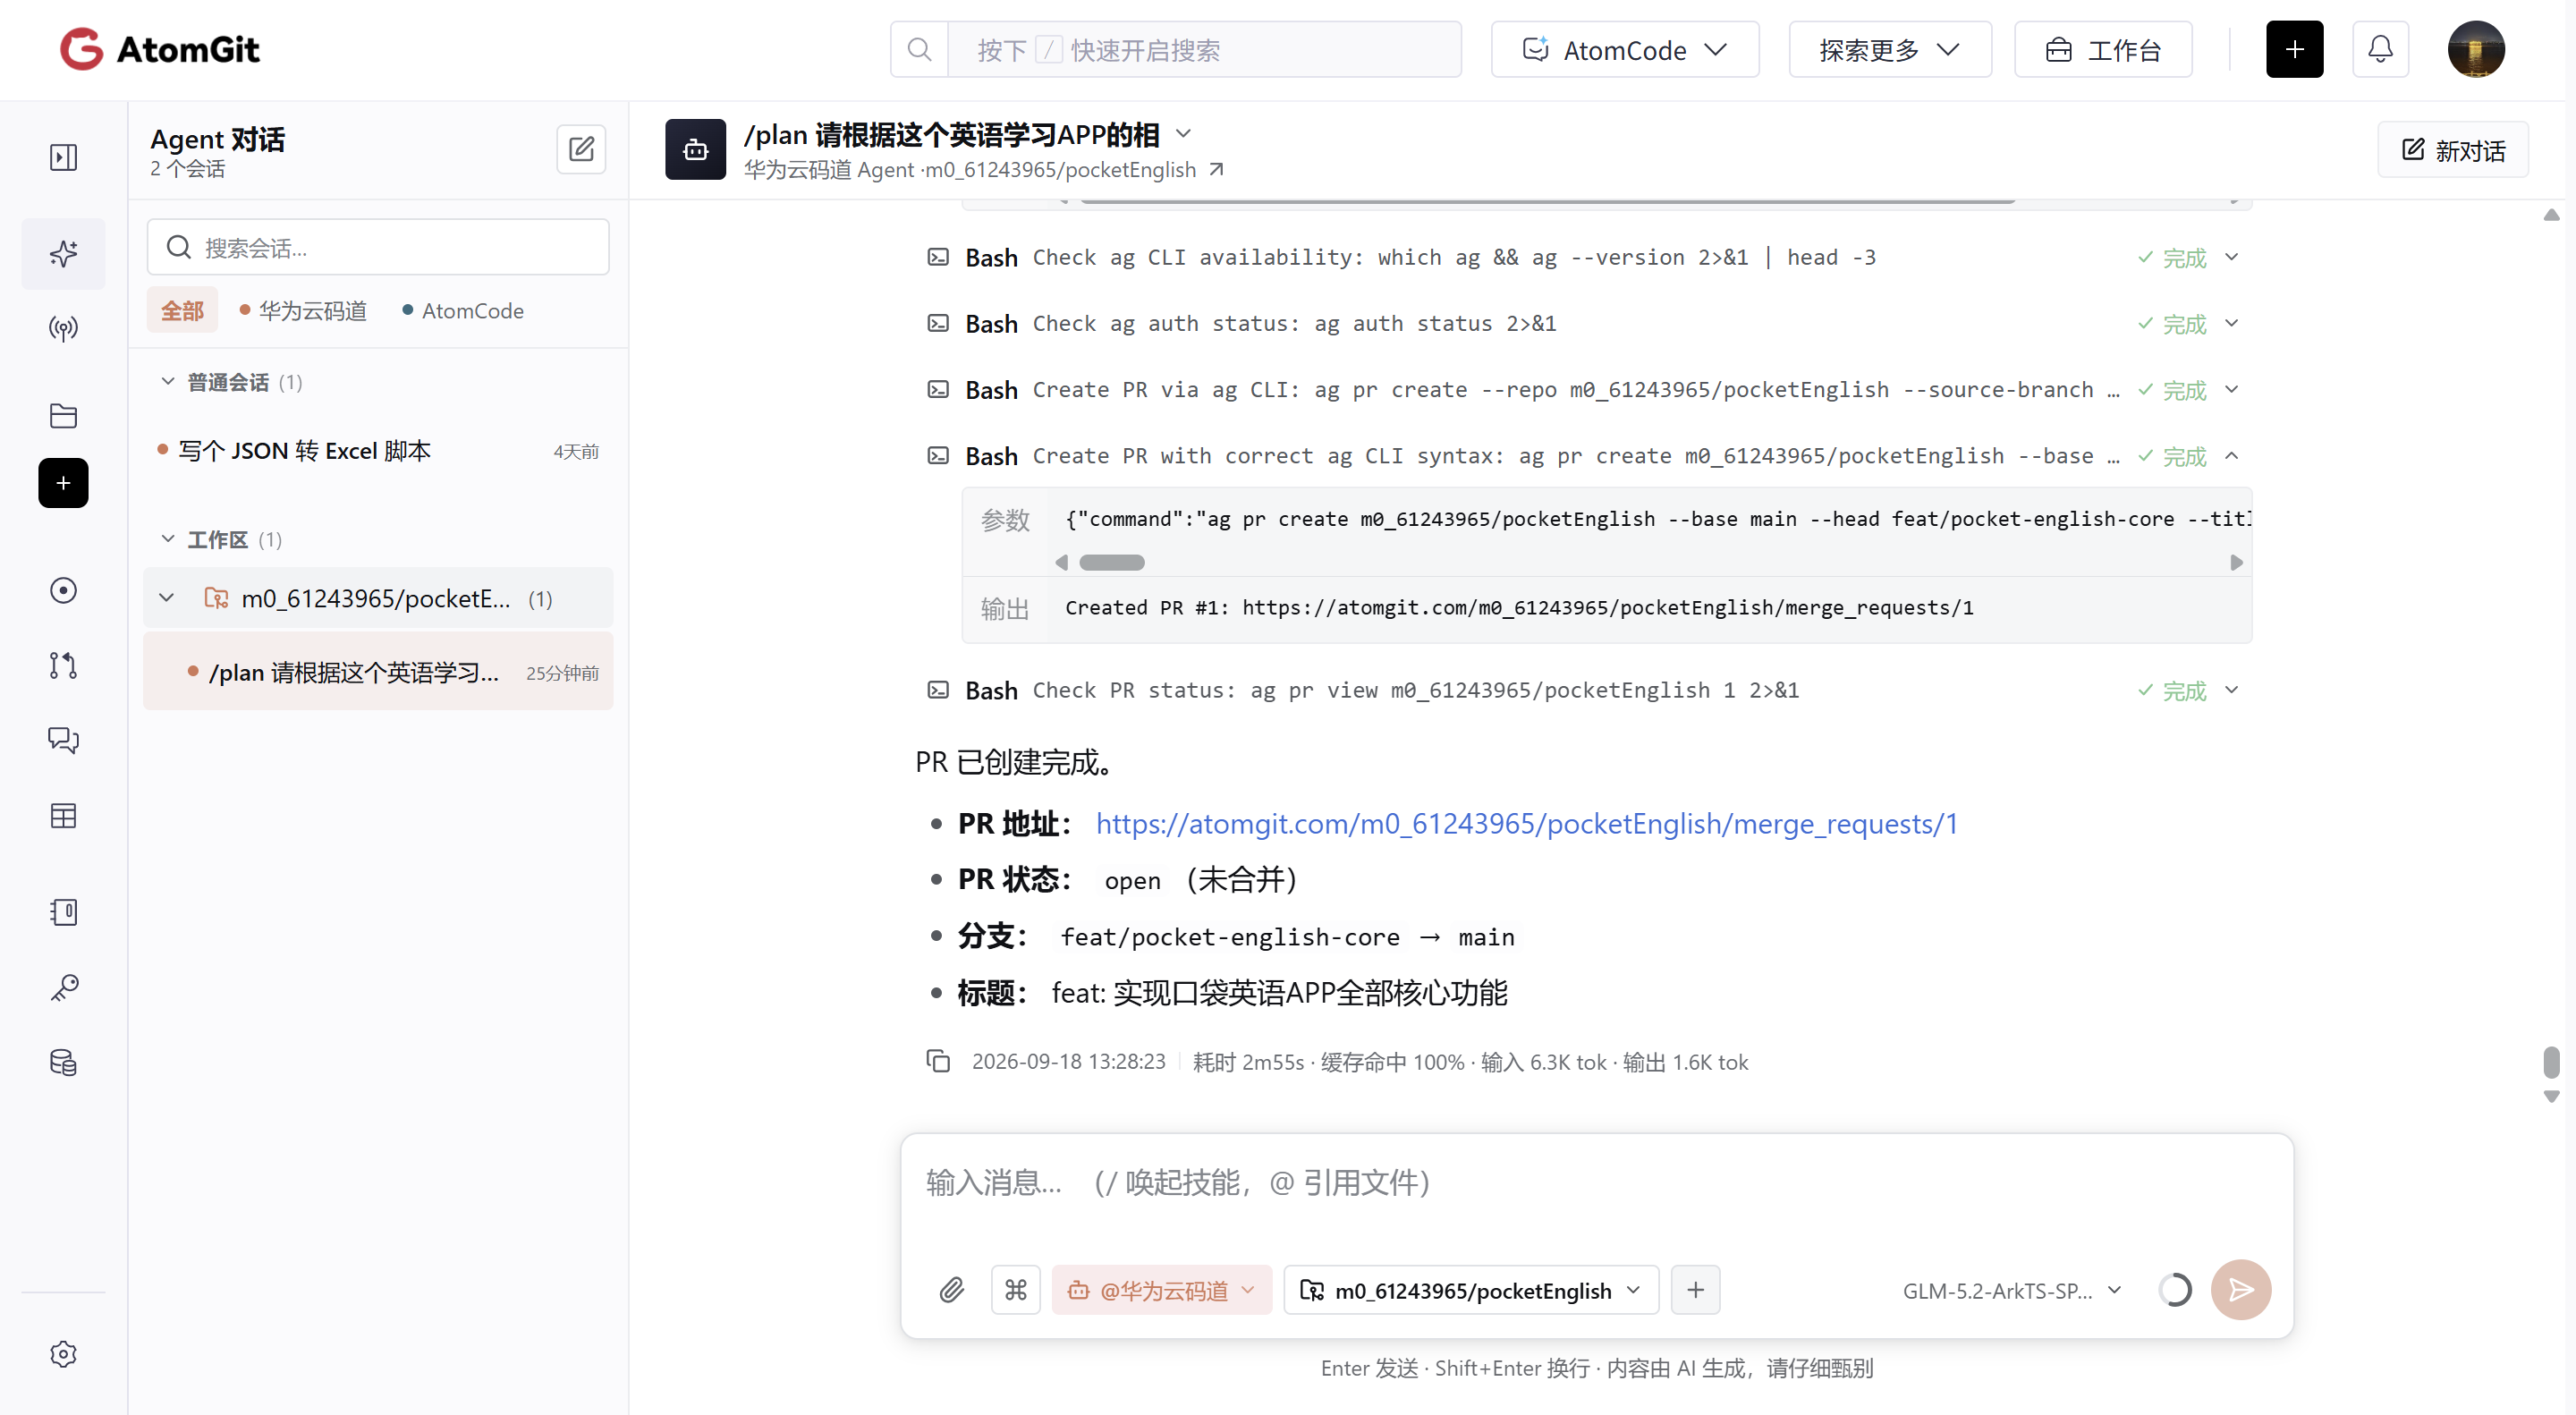This screenshot has width=2576, height=1415.
Task: Click the 华为云码道 Agent repo subtitle
Action: (x=969, y=169)
